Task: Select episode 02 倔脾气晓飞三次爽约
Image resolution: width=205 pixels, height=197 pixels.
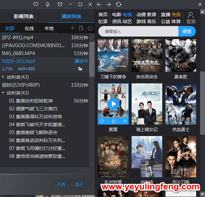Action: click(44, 109)
